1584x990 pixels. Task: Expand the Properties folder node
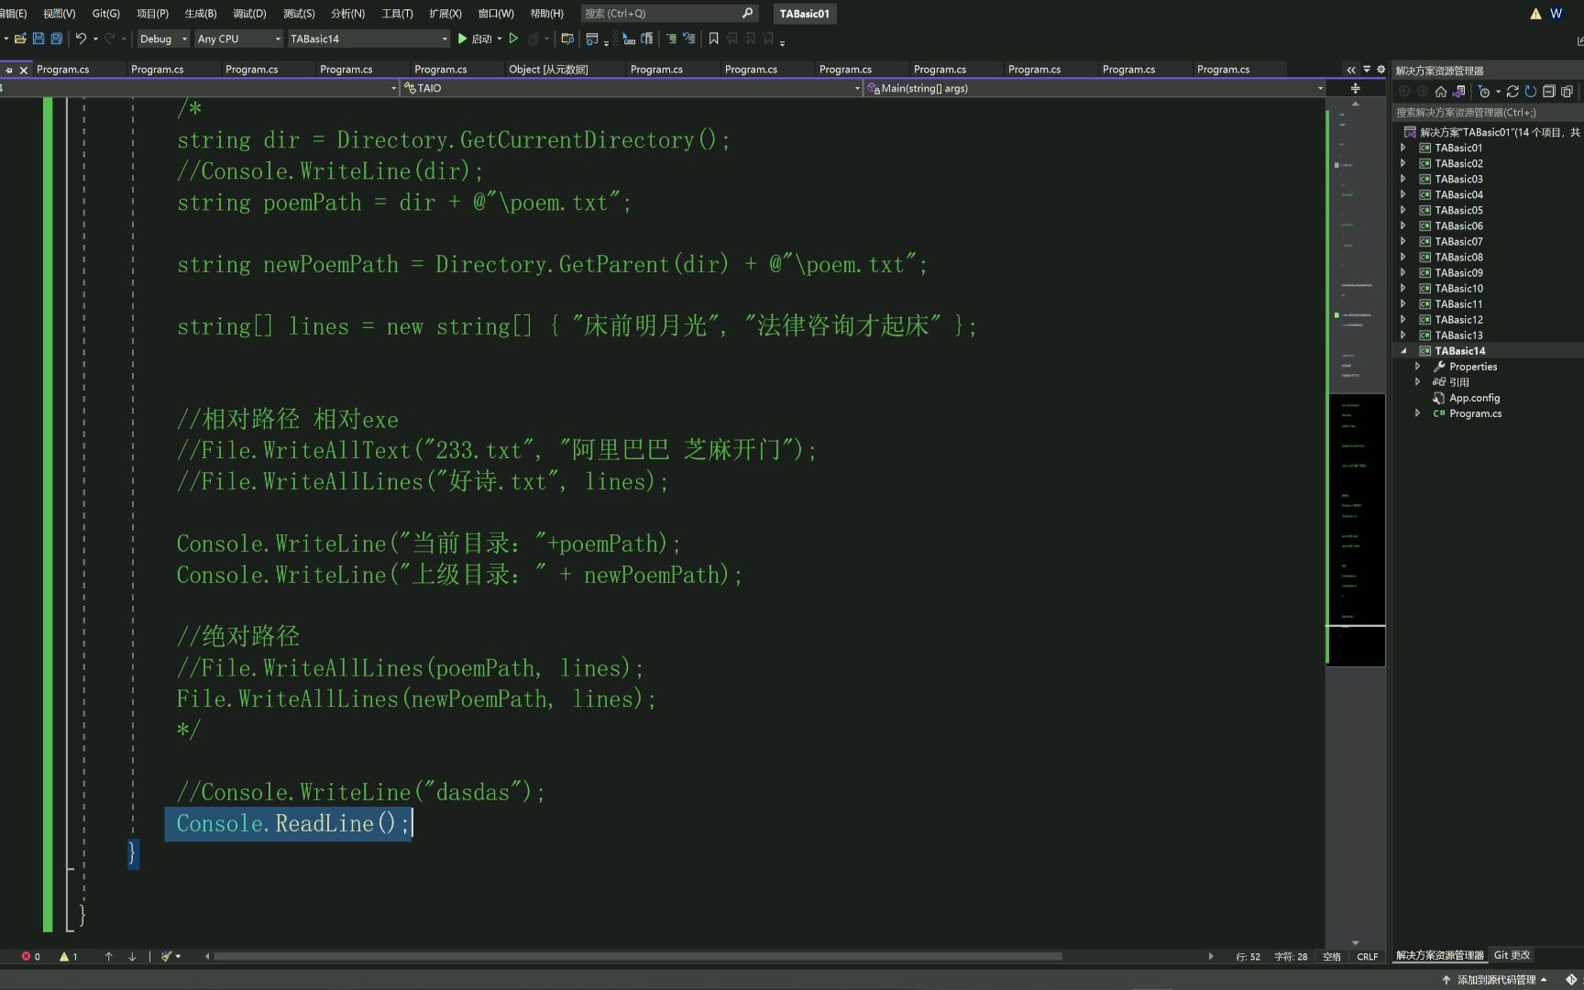pyautogui.click(x=1417, y=366)
